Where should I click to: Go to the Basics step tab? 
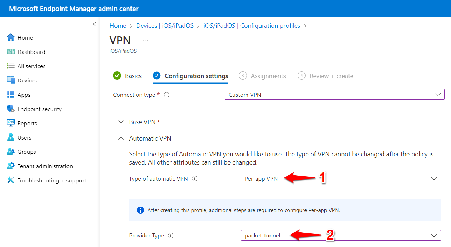pos(128,76)
